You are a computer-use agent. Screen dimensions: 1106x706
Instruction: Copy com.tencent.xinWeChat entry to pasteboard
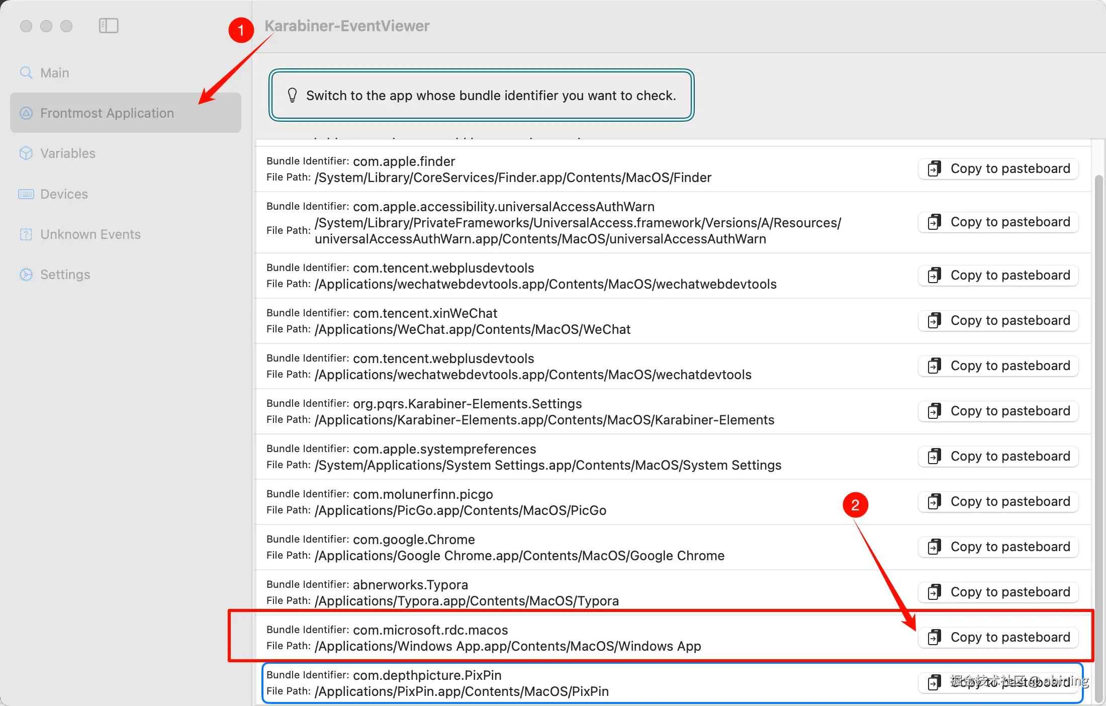click(998, 320)
